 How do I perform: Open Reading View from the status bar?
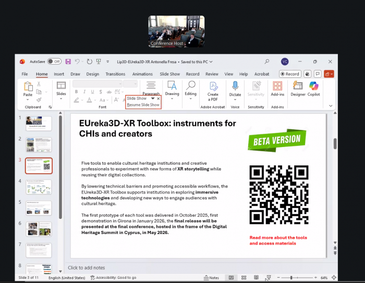click(256, 278)
